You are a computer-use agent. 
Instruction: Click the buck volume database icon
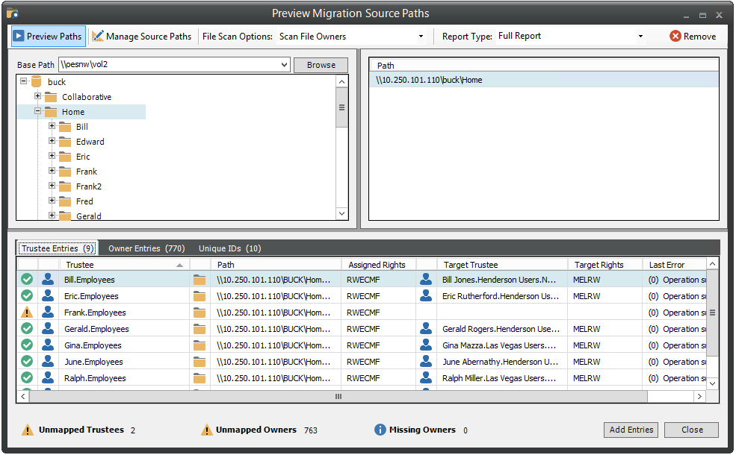(36, 81)
